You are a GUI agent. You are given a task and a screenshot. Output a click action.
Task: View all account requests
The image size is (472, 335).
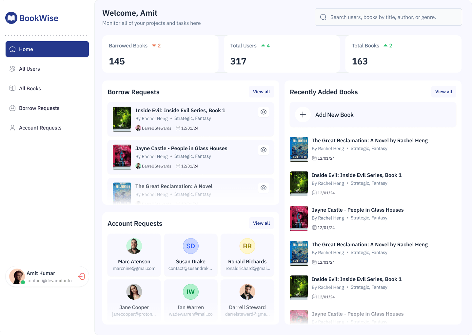[261, 223]
